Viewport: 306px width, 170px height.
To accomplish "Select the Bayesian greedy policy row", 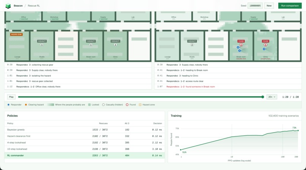I will pyautogui.click(x=85, y=130).
